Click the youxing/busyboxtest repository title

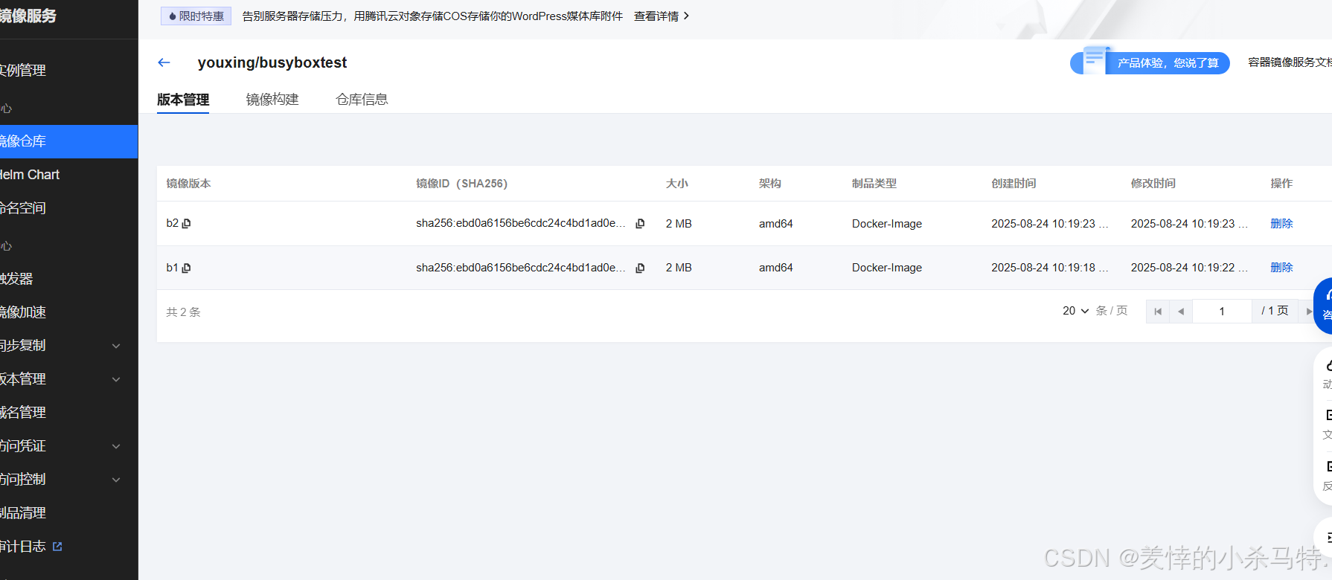(x=272, y=62)
